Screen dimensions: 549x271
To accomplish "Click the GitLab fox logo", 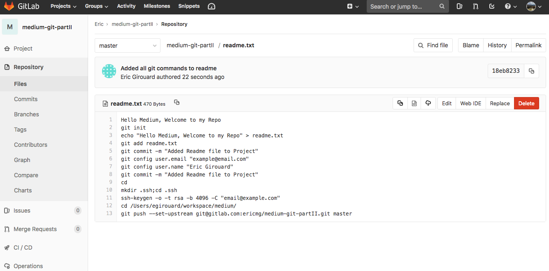I will [x=9, y=6].
